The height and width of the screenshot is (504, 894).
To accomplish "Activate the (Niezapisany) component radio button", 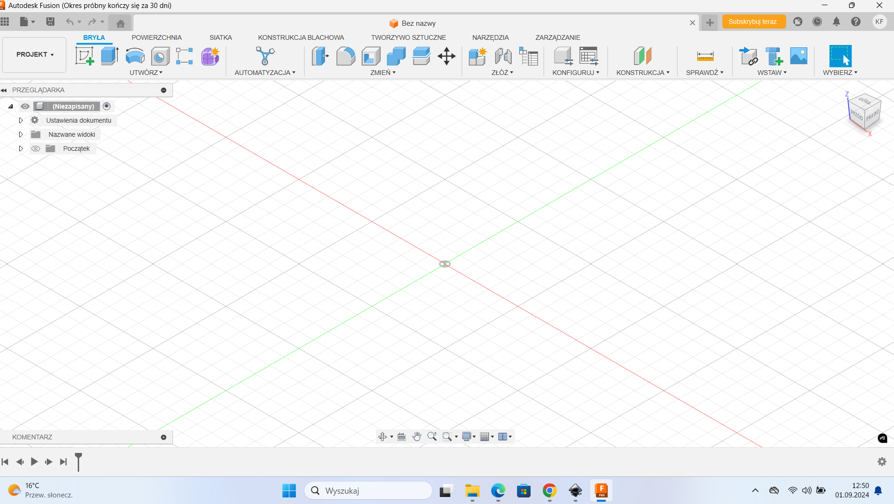I will 107,106.
